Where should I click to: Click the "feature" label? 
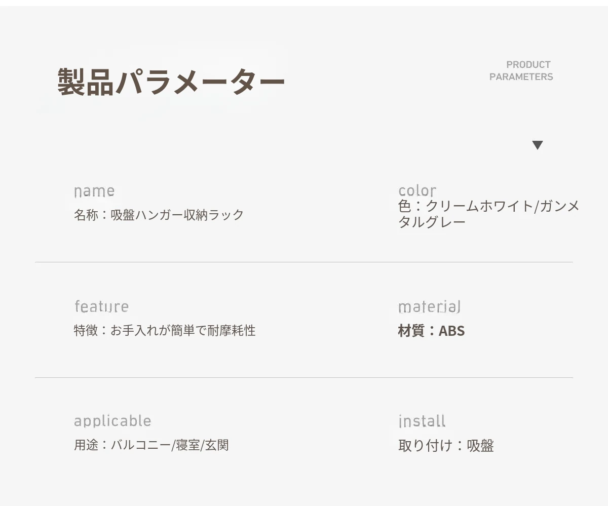point(101,306)
